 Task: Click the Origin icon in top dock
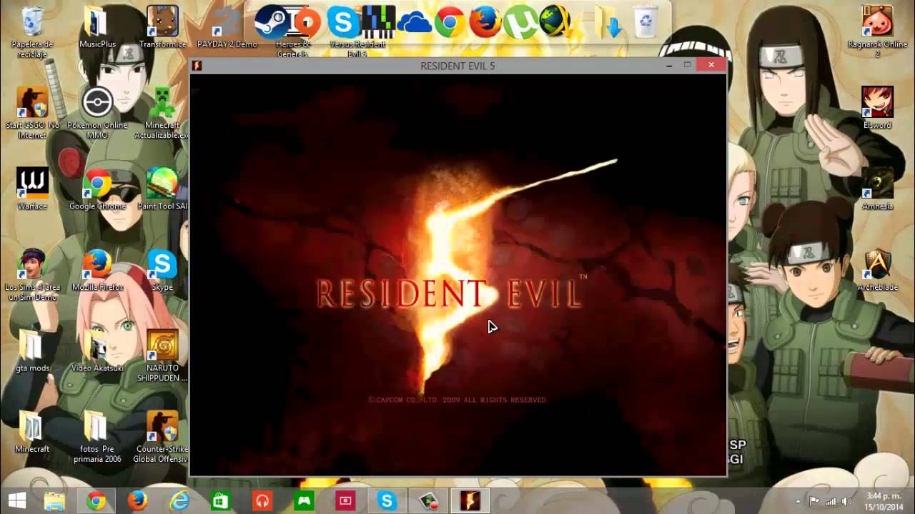tap(307, 22)
